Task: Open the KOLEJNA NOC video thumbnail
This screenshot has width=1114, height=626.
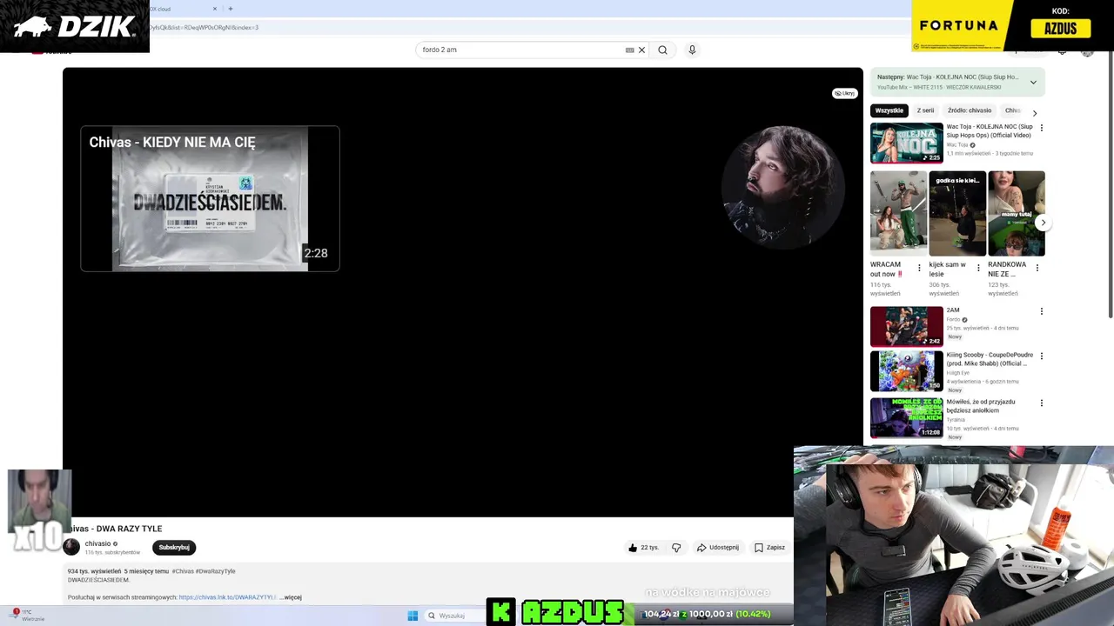Action: [906, 143]
